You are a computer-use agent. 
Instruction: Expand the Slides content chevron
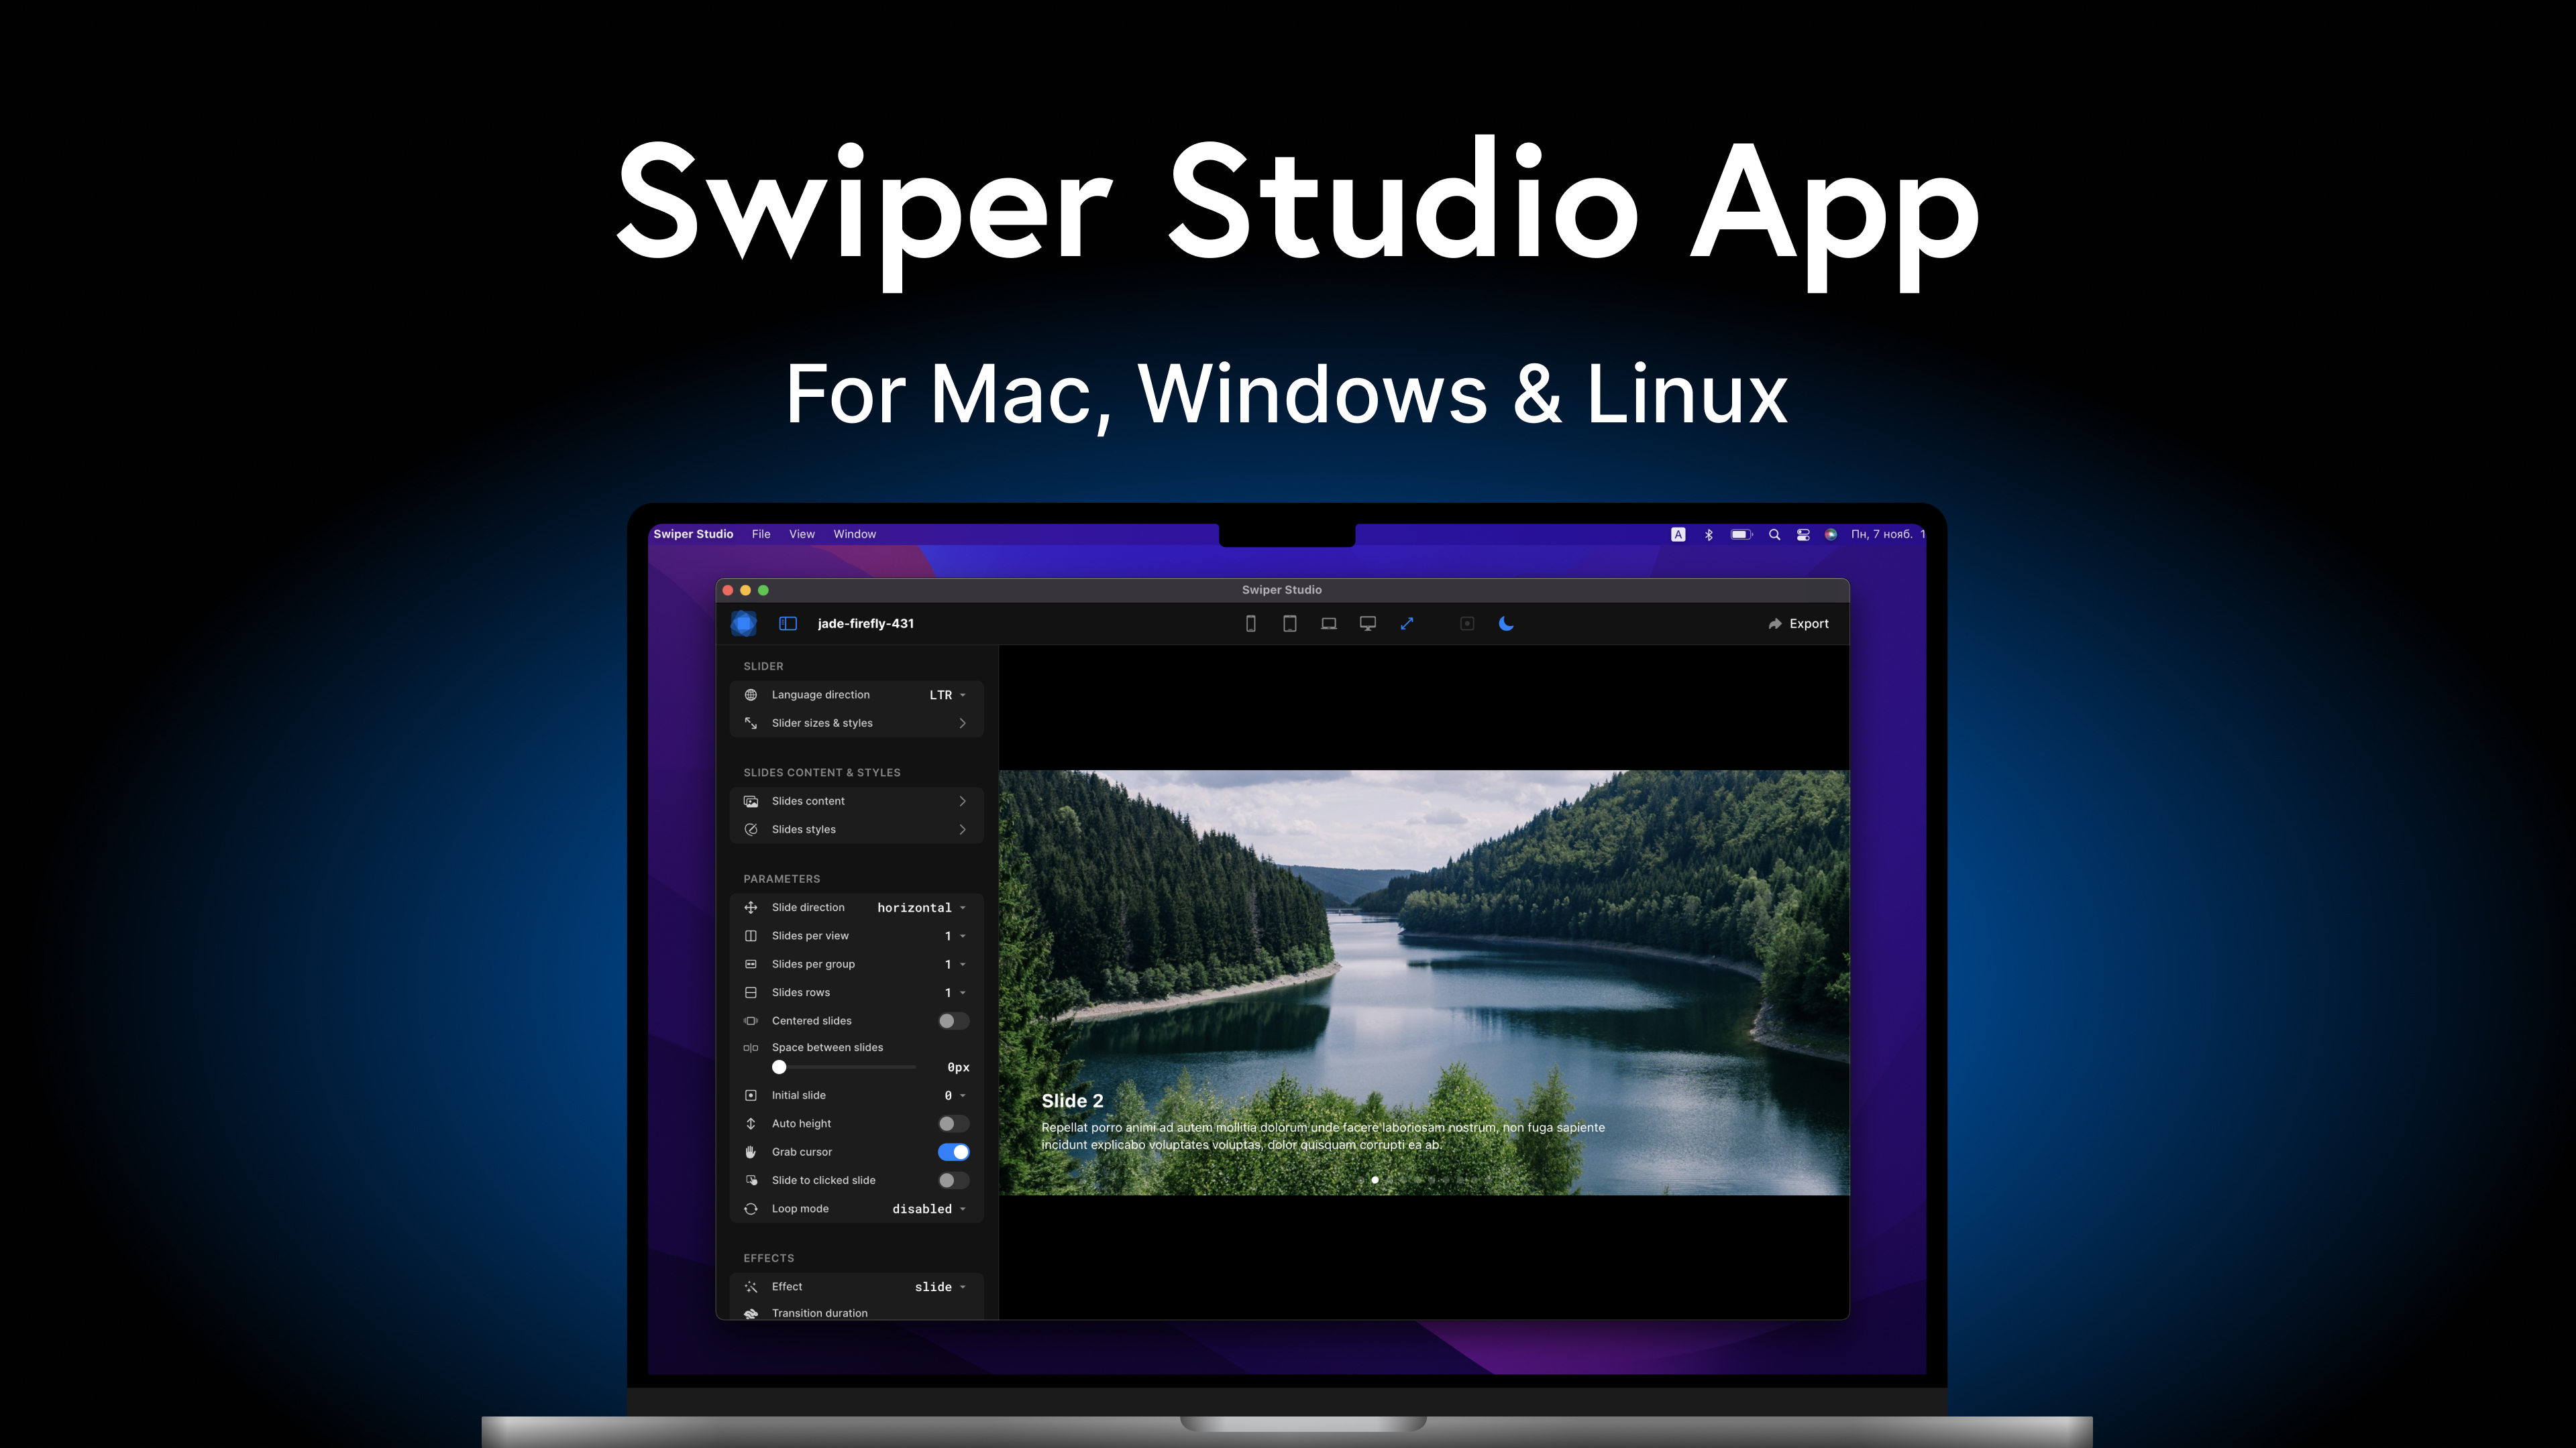point(962,802)
